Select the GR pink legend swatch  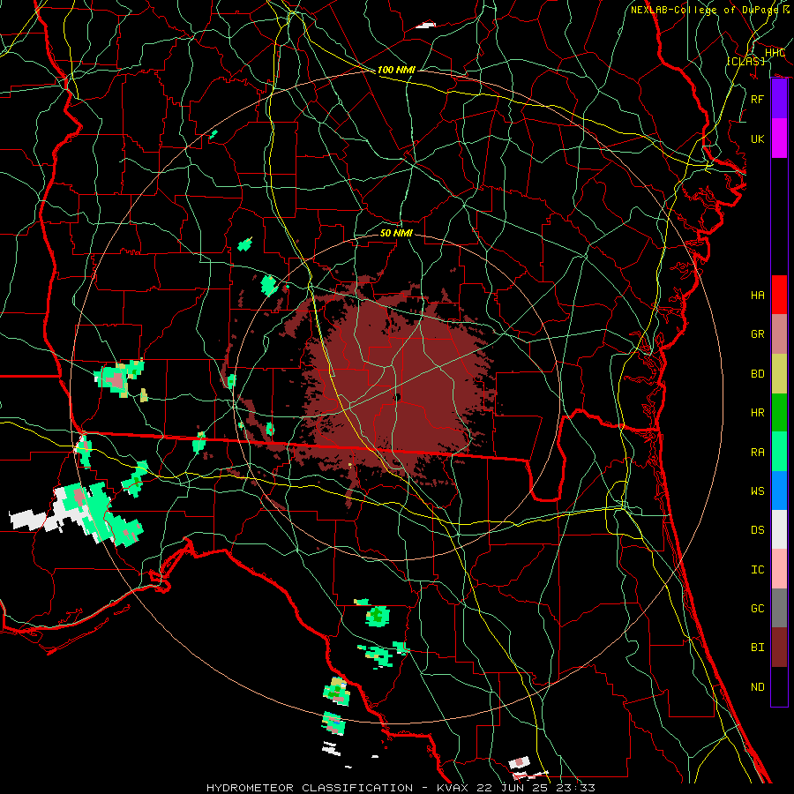pos(779,333)
